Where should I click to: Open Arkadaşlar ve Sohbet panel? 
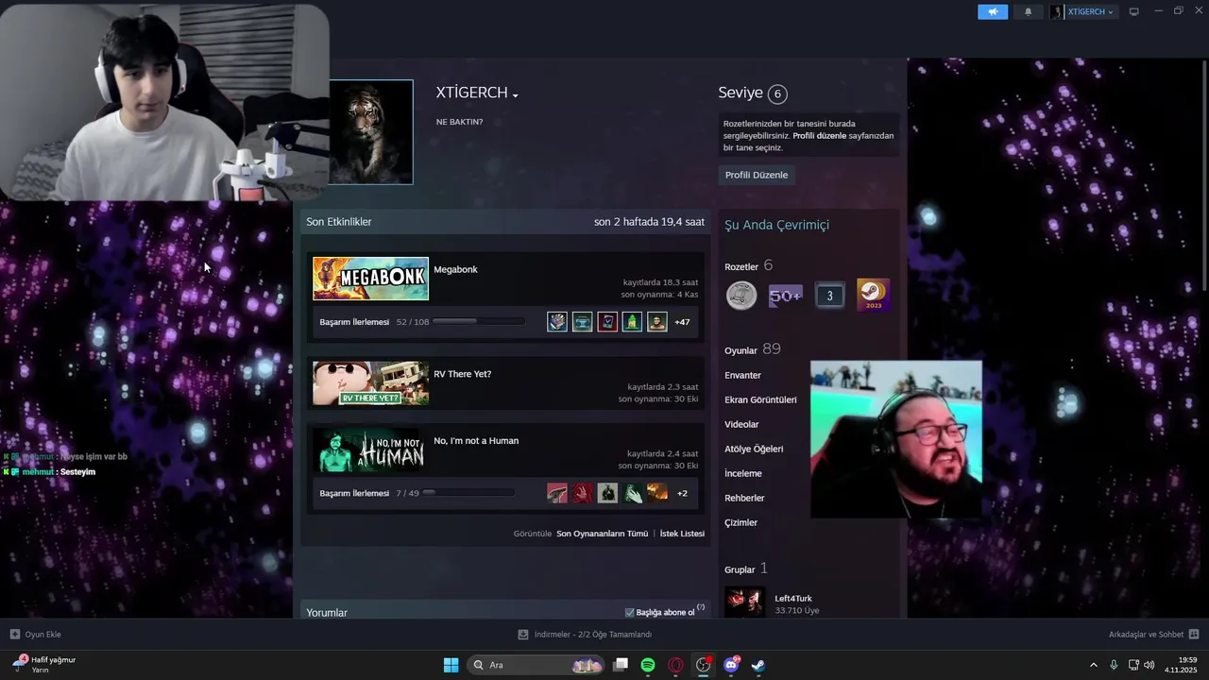click(1153, 635)
